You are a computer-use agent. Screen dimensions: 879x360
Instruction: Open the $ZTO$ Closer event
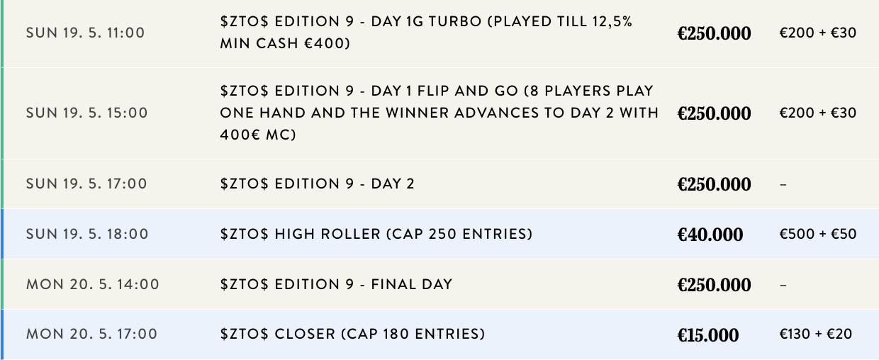tap(352, 334)
